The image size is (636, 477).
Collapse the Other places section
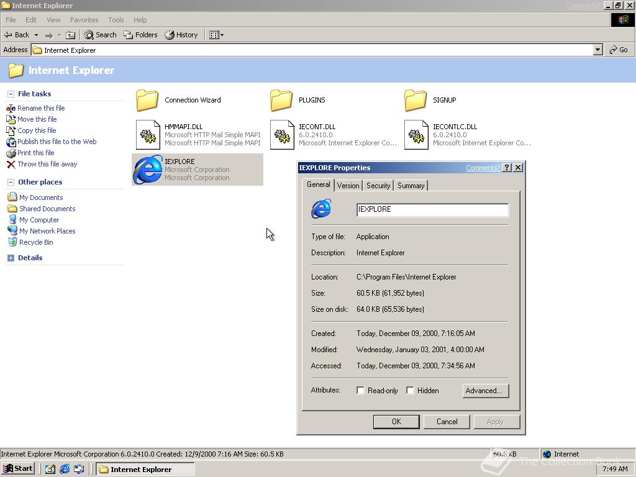[11, 182]
